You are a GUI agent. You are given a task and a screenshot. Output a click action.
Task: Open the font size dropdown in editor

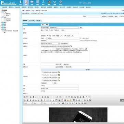[x=54, y=103]
